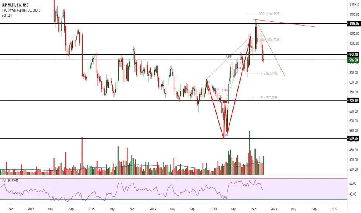Click the 2021 label on time axis
Screen dimensions: 361x213
[x=274, y=209]
